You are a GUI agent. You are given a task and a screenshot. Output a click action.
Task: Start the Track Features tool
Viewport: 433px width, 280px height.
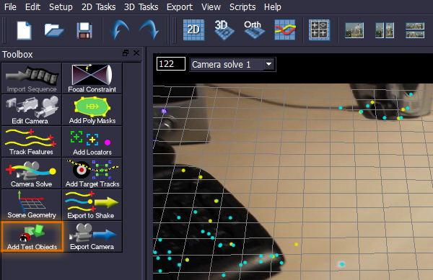(32, 142)
